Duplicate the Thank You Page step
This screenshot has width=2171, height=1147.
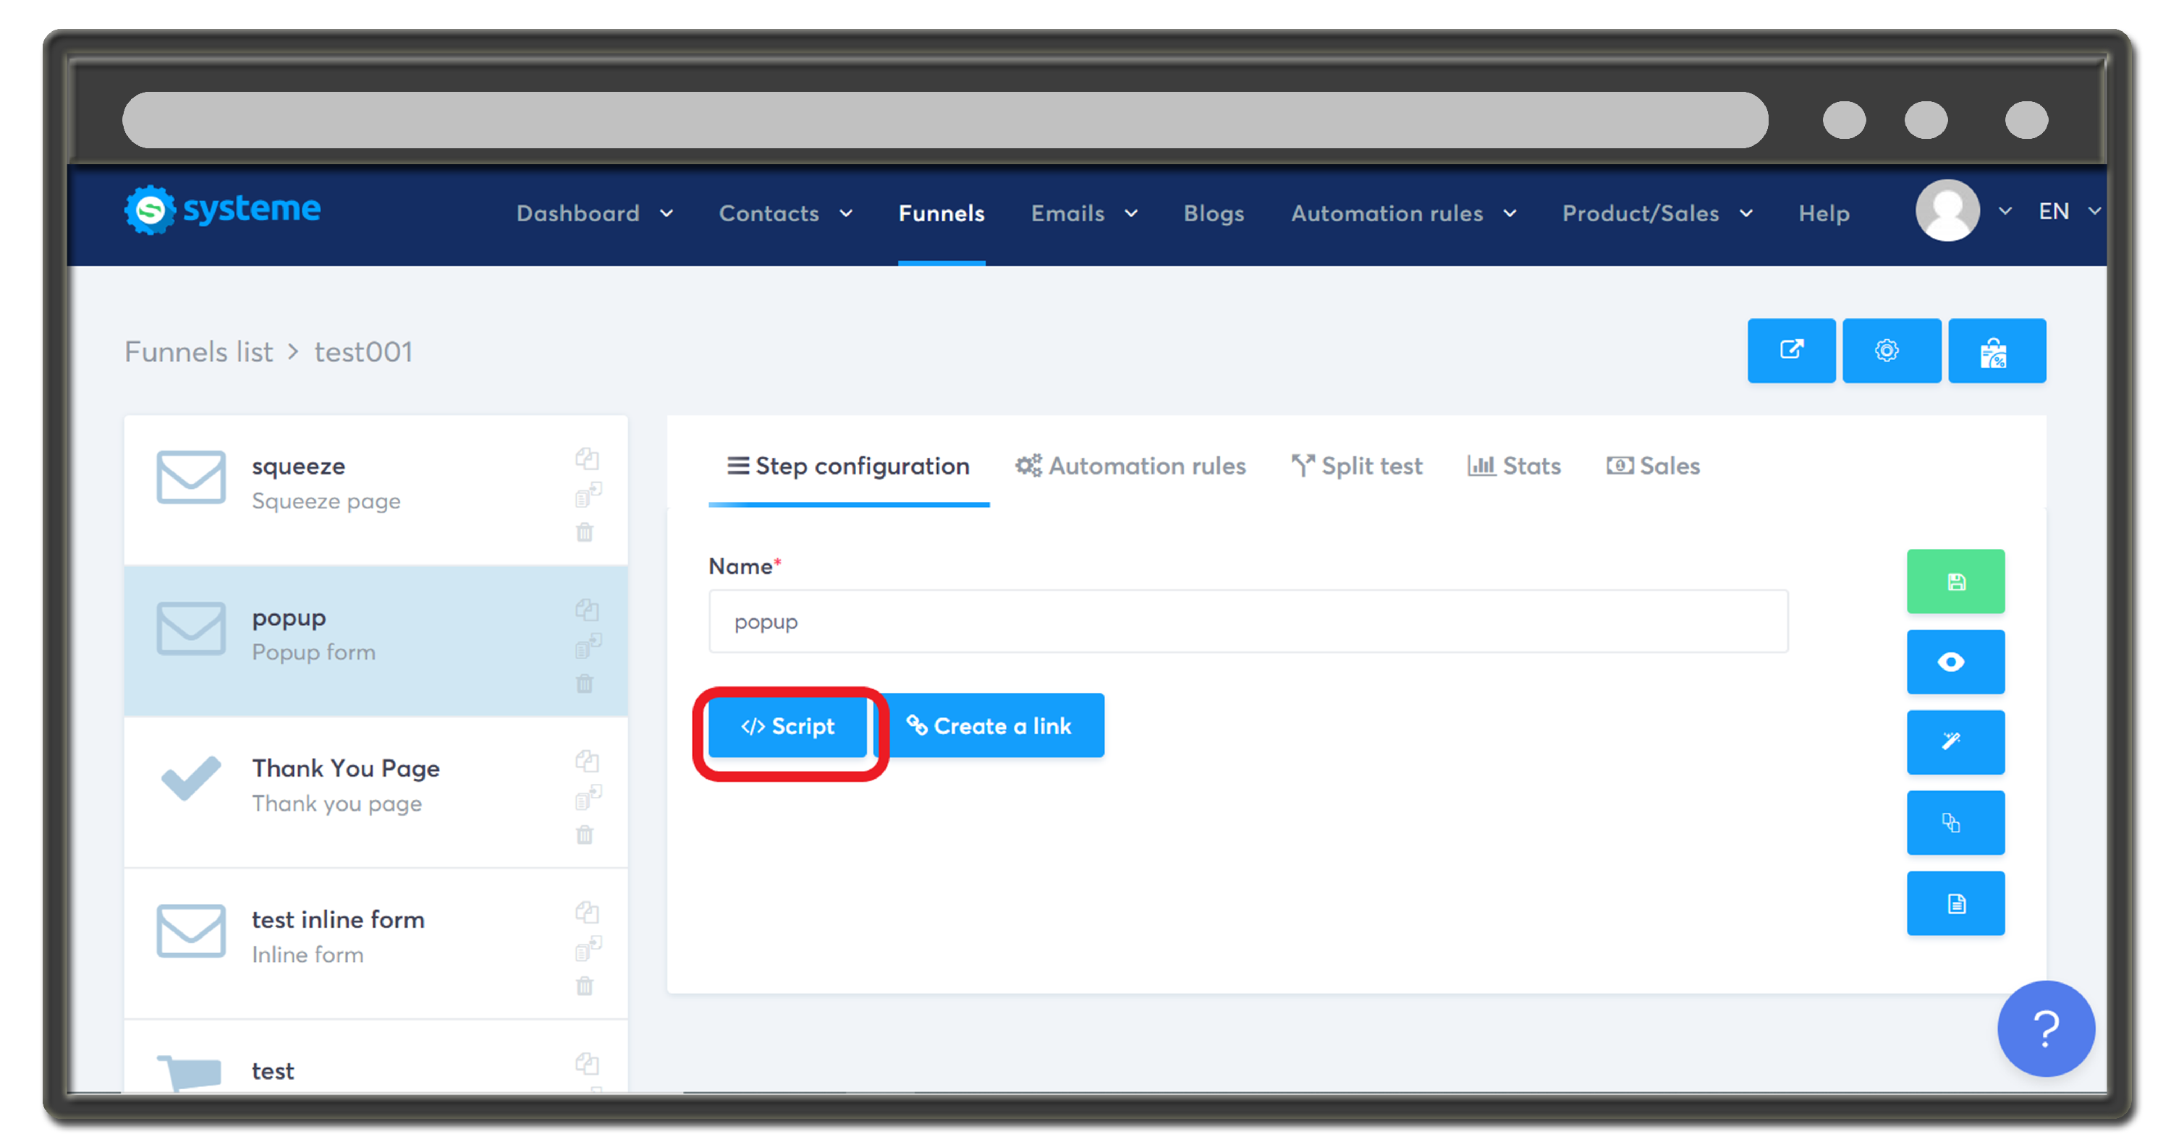click(x=588, y=761)
